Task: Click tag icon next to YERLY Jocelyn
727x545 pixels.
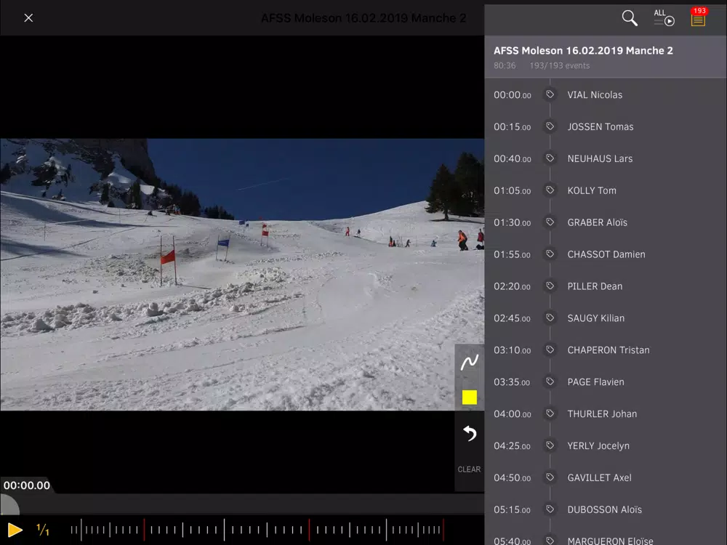Action: pos(550,445)
